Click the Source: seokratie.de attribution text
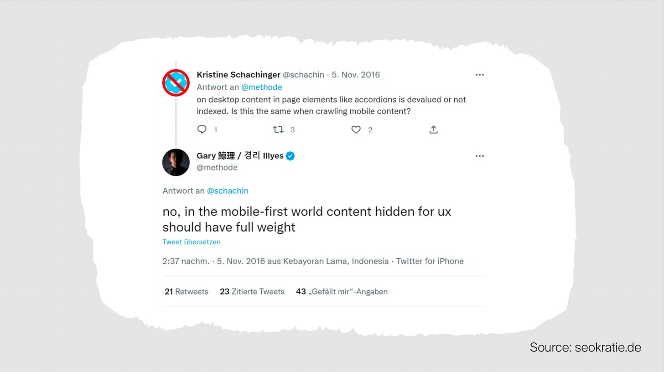 pyautogui.click(x=585, y=347)
